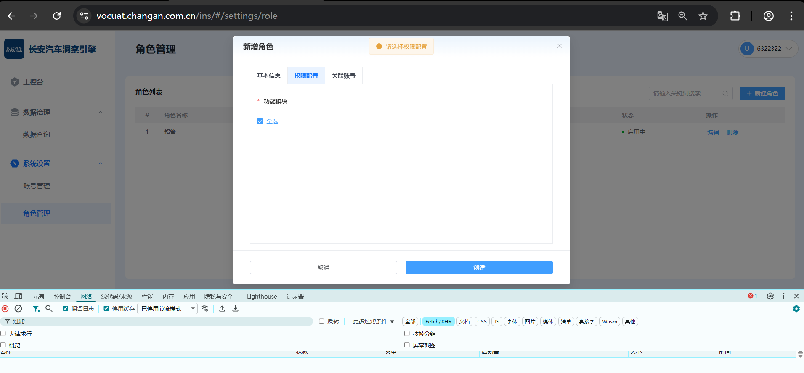Open the 已停用节流模式 throttling dropdown
804x373 pixels.
(x=167, y=309)
